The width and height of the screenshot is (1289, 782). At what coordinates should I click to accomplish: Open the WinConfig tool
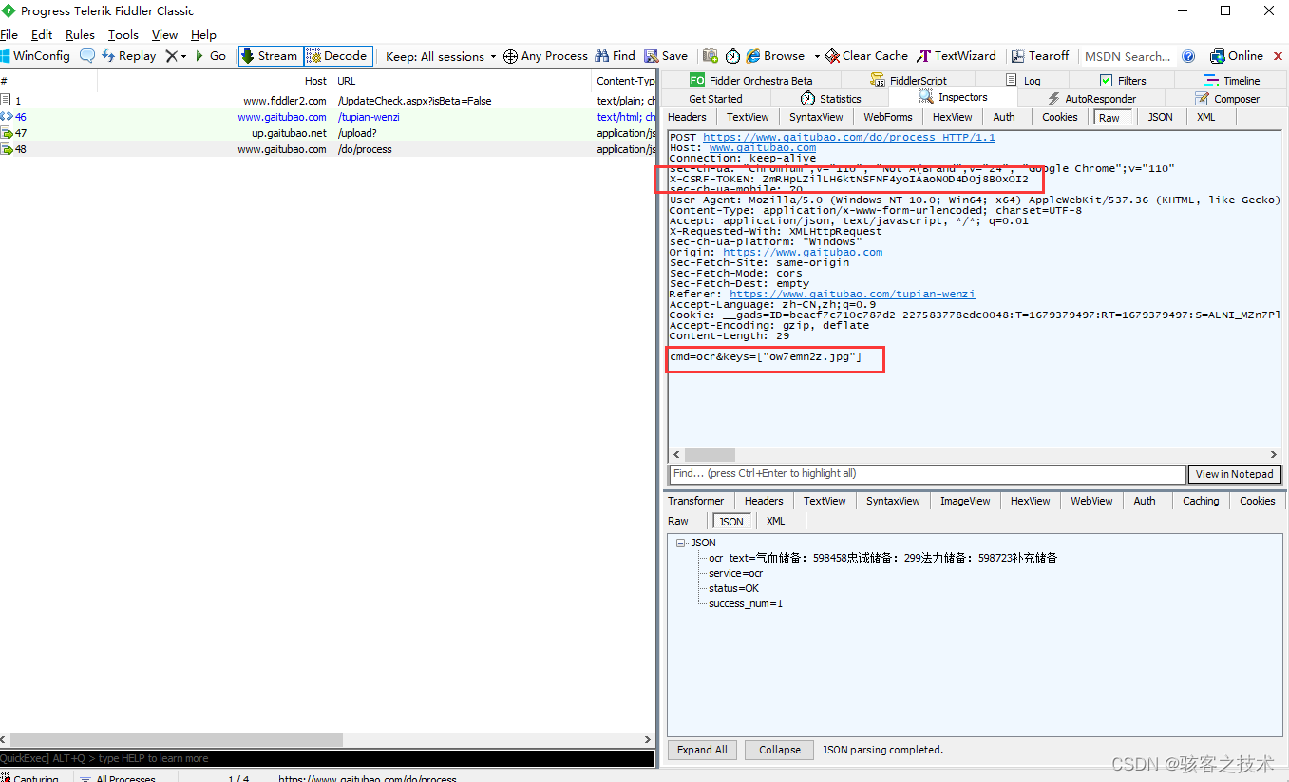coord(35,56)
